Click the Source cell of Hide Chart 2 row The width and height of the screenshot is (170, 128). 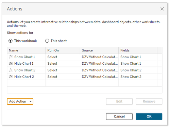point(99,77)
